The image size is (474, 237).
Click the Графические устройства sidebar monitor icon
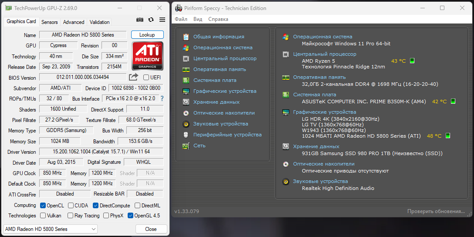point(186,91)
